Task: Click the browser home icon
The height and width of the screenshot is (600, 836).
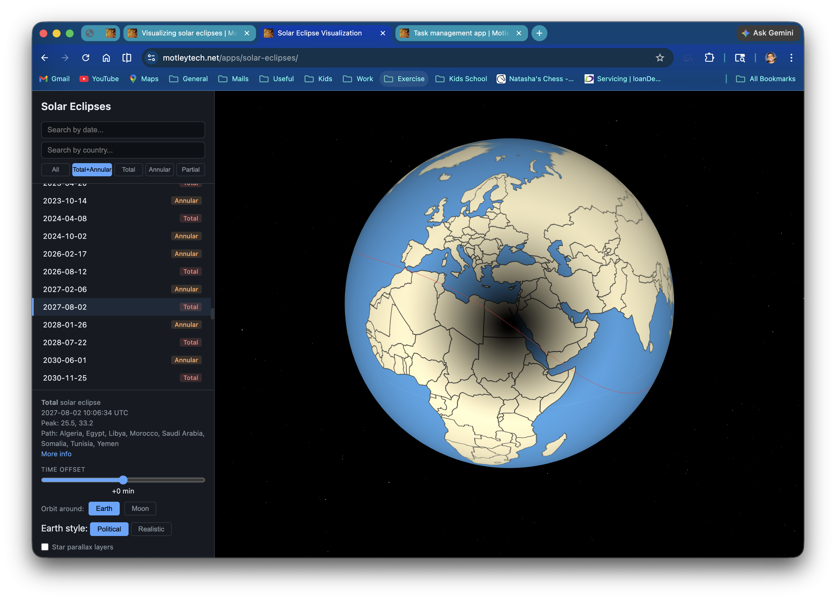Action: click(x=106, y=57)
